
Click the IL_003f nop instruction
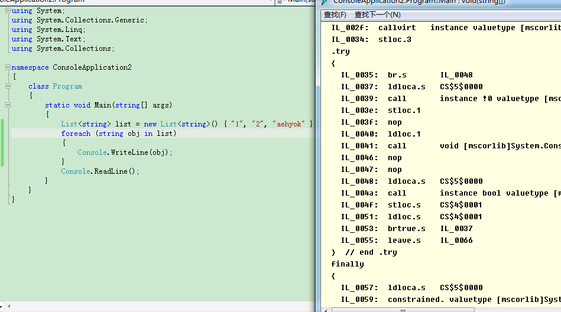pyautogui.click(x=371, y=122)
